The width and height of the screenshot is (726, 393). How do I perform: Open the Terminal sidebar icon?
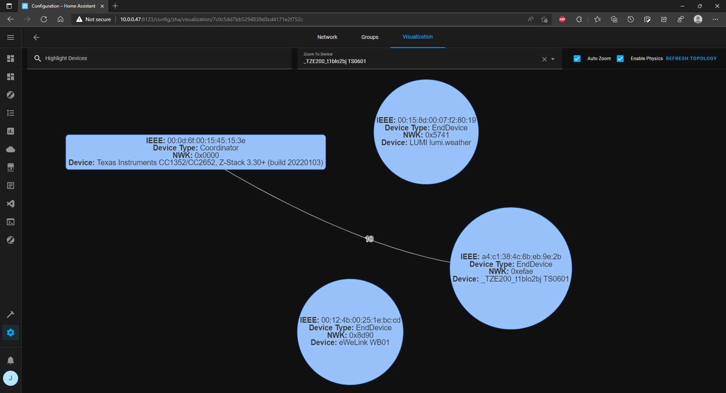tap(10, 222)
